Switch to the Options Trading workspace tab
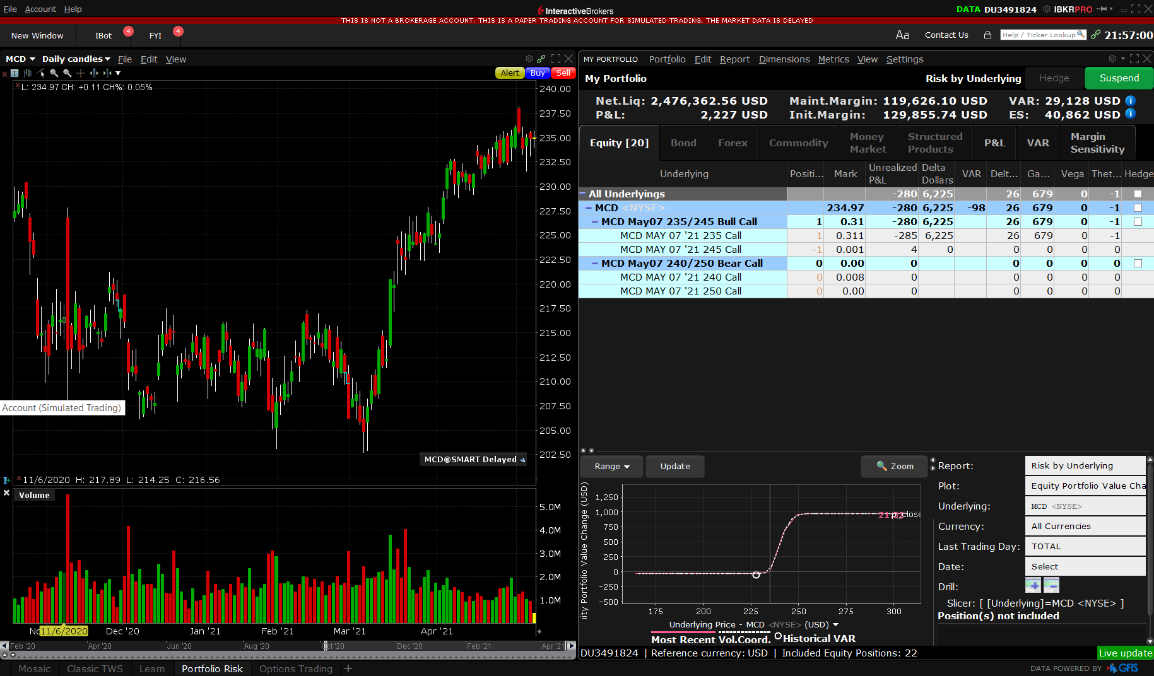Viewport: 1154px width, 676px height. [295, 668]
